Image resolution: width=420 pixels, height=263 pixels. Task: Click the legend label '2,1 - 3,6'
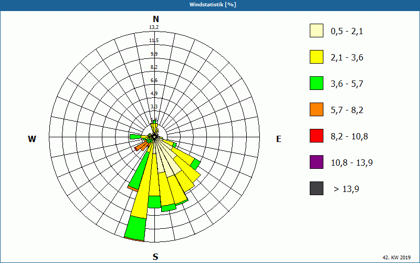point(347,58)
